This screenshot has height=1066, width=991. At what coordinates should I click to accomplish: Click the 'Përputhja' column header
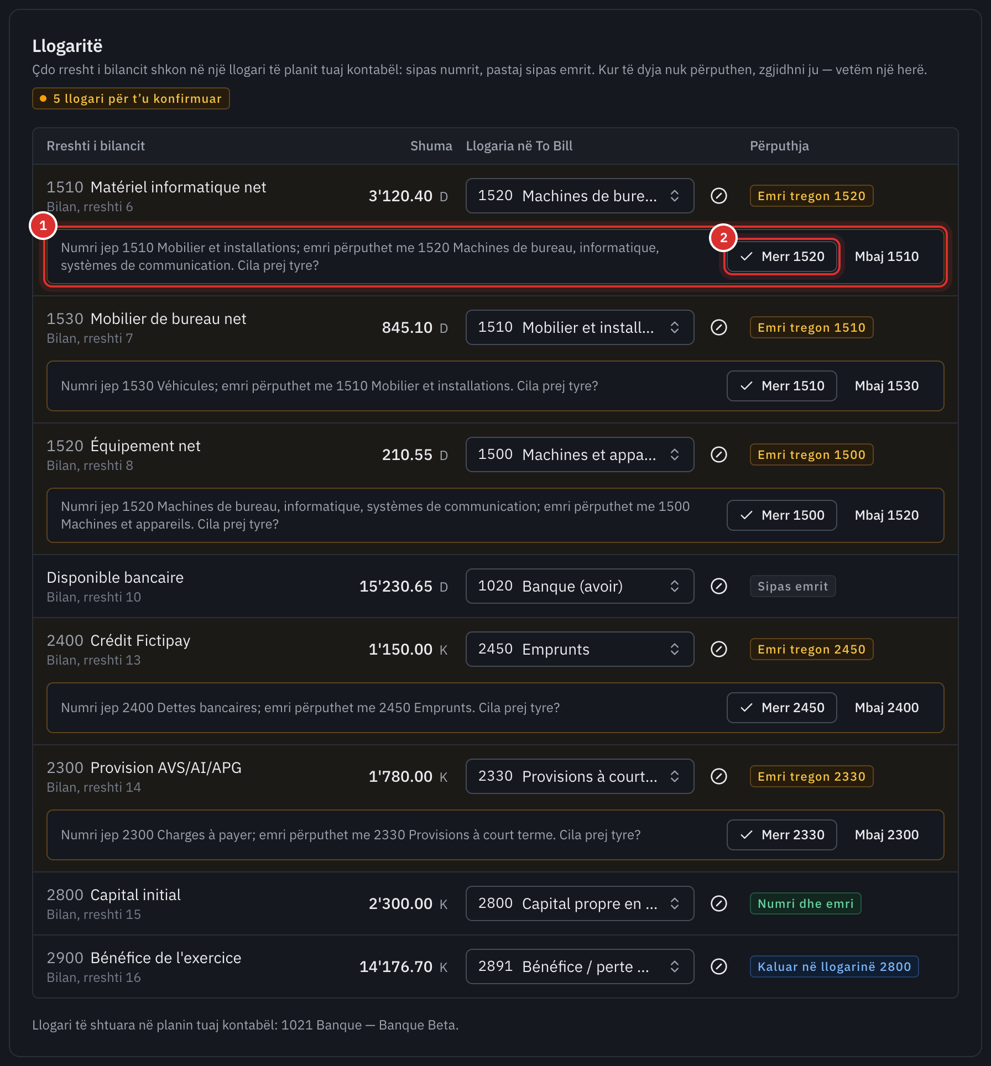coord(779,146)
